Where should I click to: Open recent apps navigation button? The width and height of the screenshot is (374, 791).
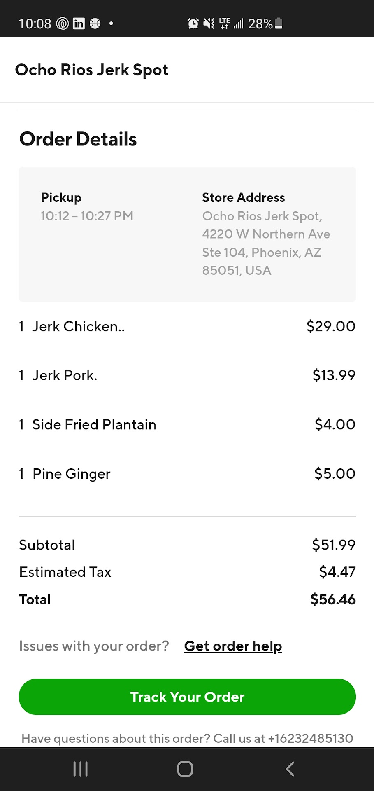point(81,769)
